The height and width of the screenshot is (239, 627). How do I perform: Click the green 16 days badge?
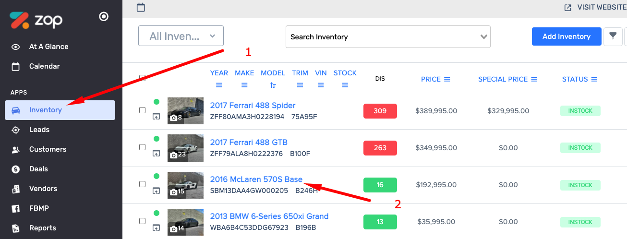(380, 185)
